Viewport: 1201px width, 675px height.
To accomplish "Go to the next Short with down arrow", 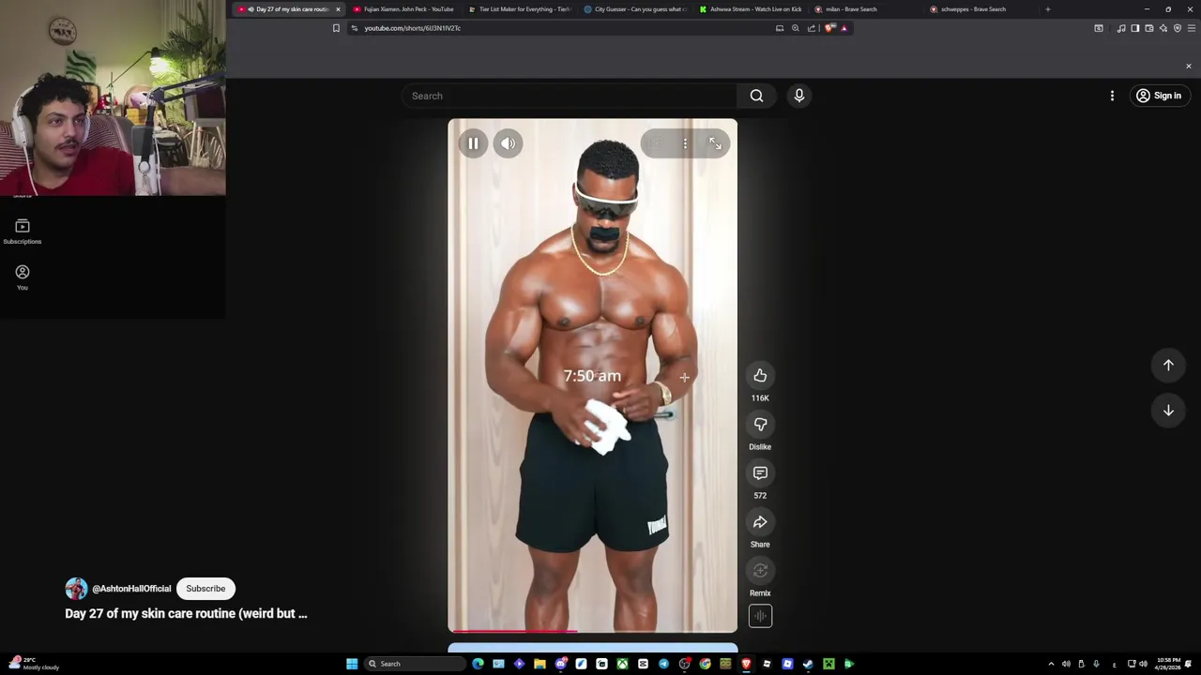I will (1168, 410).
